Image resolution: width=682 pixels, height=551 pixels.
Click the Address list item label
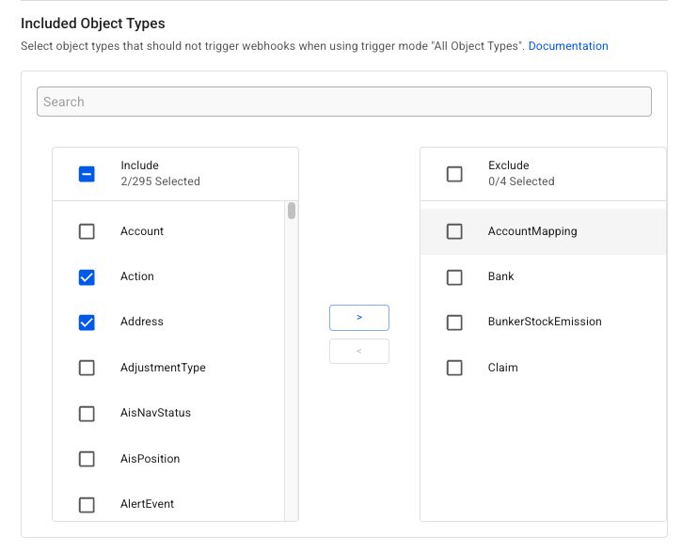click(142, 322)
